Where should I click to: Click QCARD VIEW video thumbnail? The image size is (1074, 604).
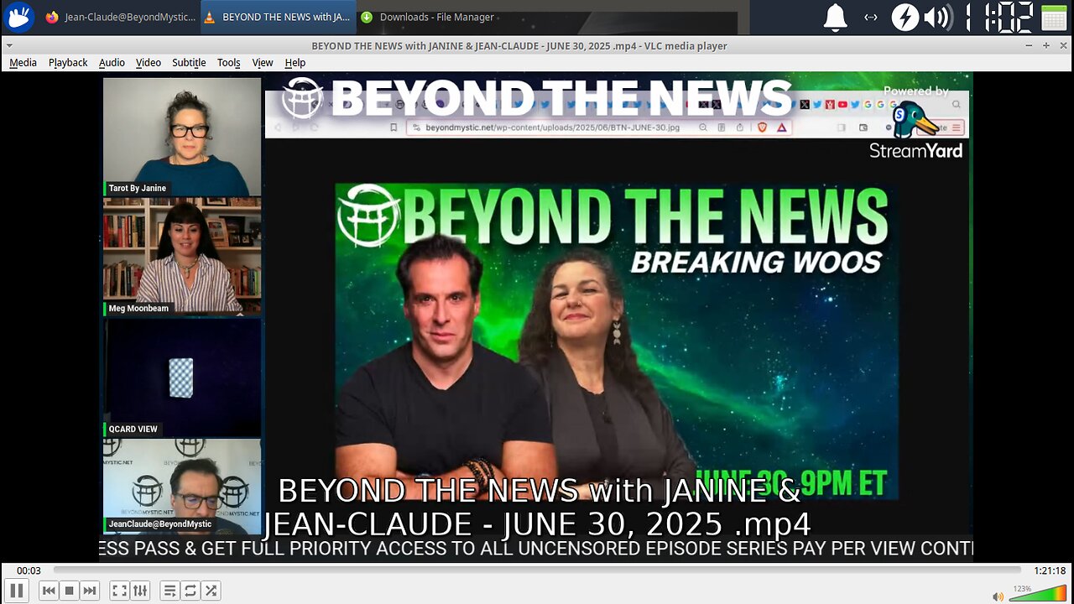pyautogui.click(x=182, y=377)
